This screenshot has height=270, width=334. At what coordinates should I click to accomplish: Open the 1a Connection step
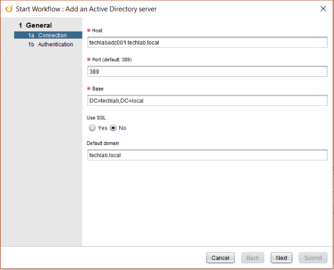coord(48,35)
